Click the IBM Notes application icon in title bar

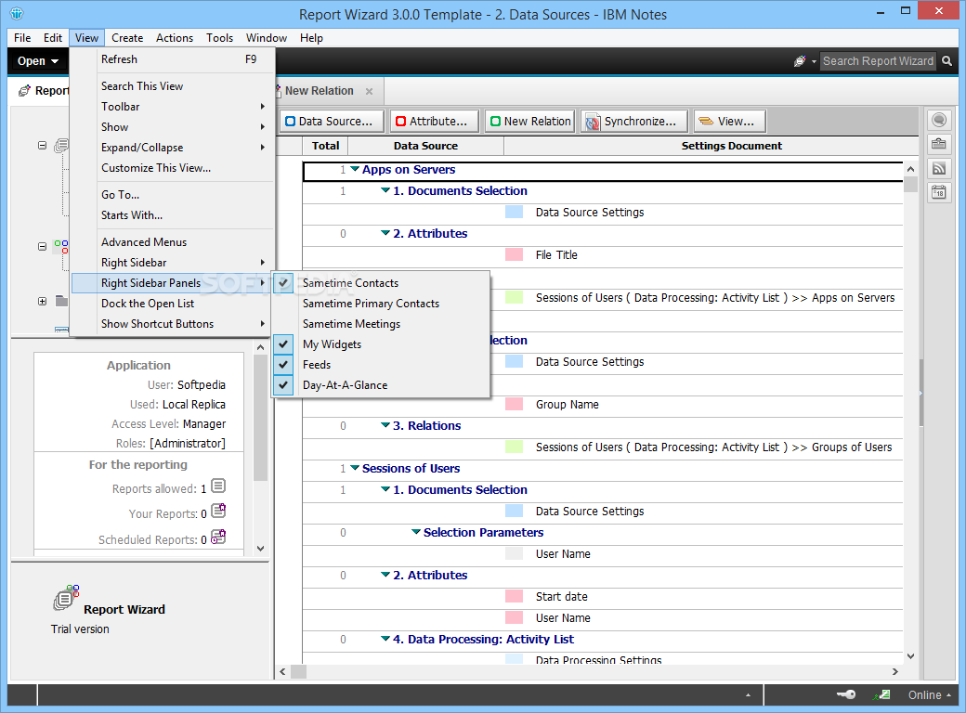(17, 13)
